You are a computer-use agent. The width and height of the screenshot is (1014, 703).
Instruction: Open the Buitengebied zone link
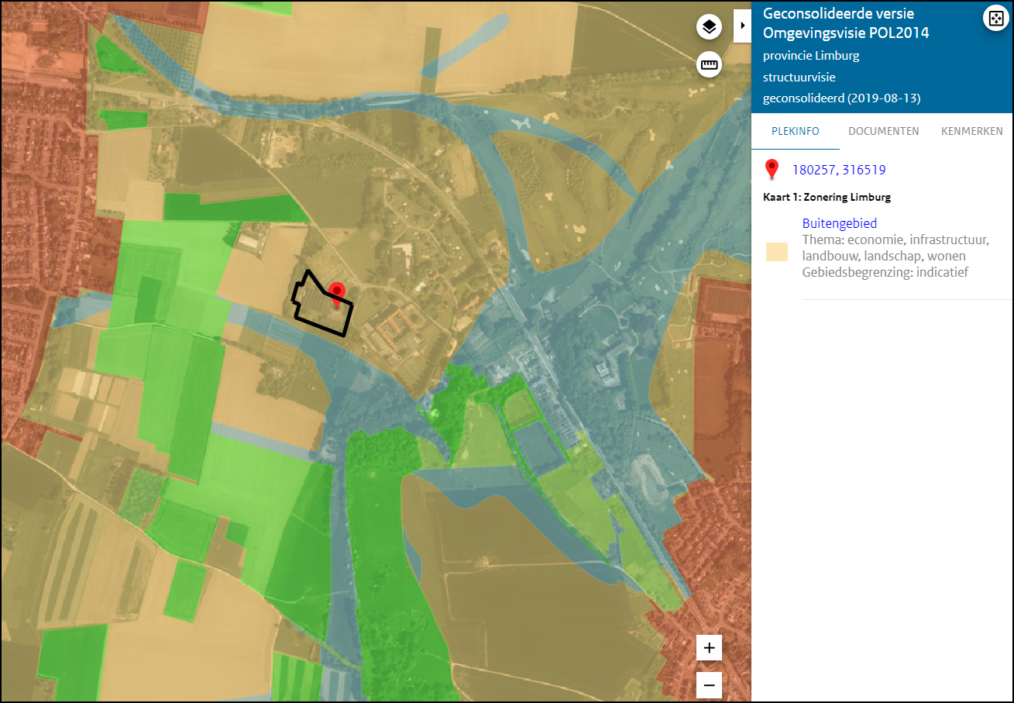click(840, 223)
